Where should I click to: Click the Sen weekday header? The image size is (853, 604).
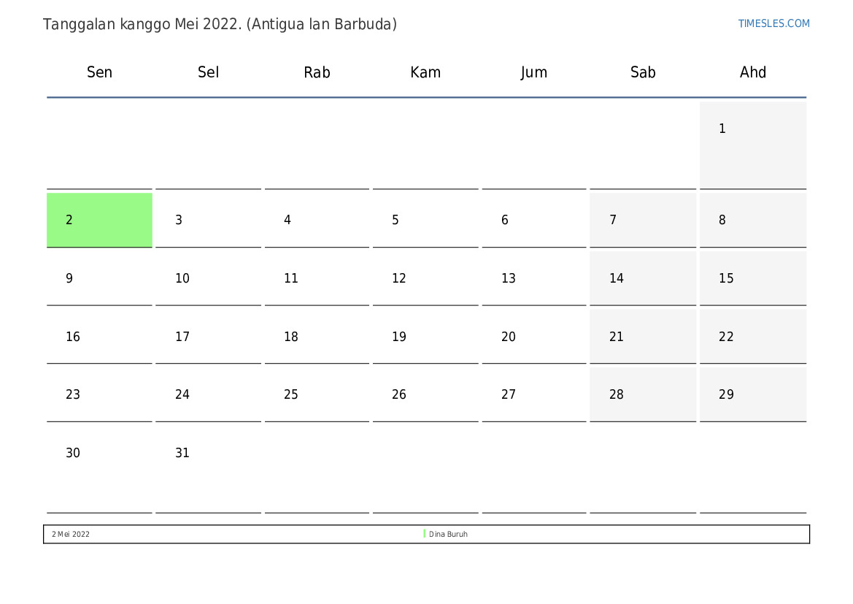99,72
